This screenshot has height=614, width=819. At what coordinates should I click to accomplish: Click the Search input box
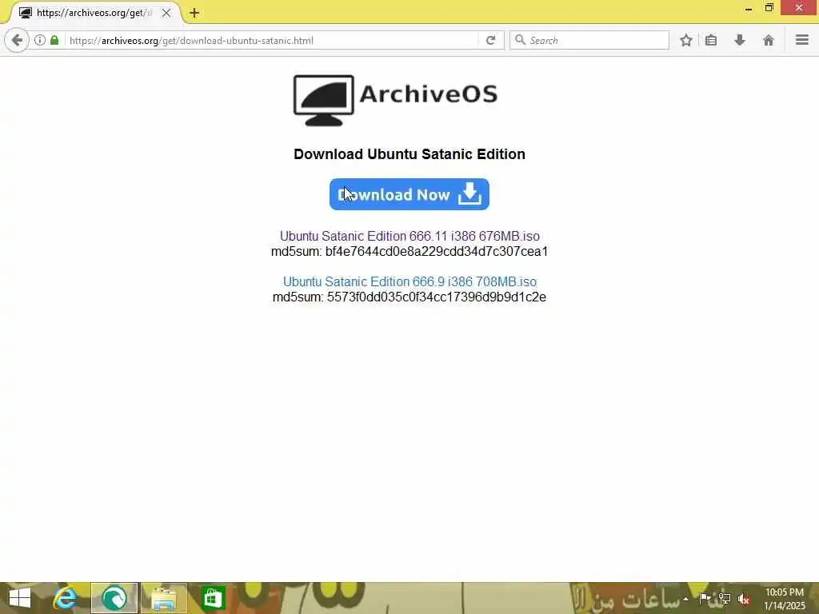click(589, 40)
